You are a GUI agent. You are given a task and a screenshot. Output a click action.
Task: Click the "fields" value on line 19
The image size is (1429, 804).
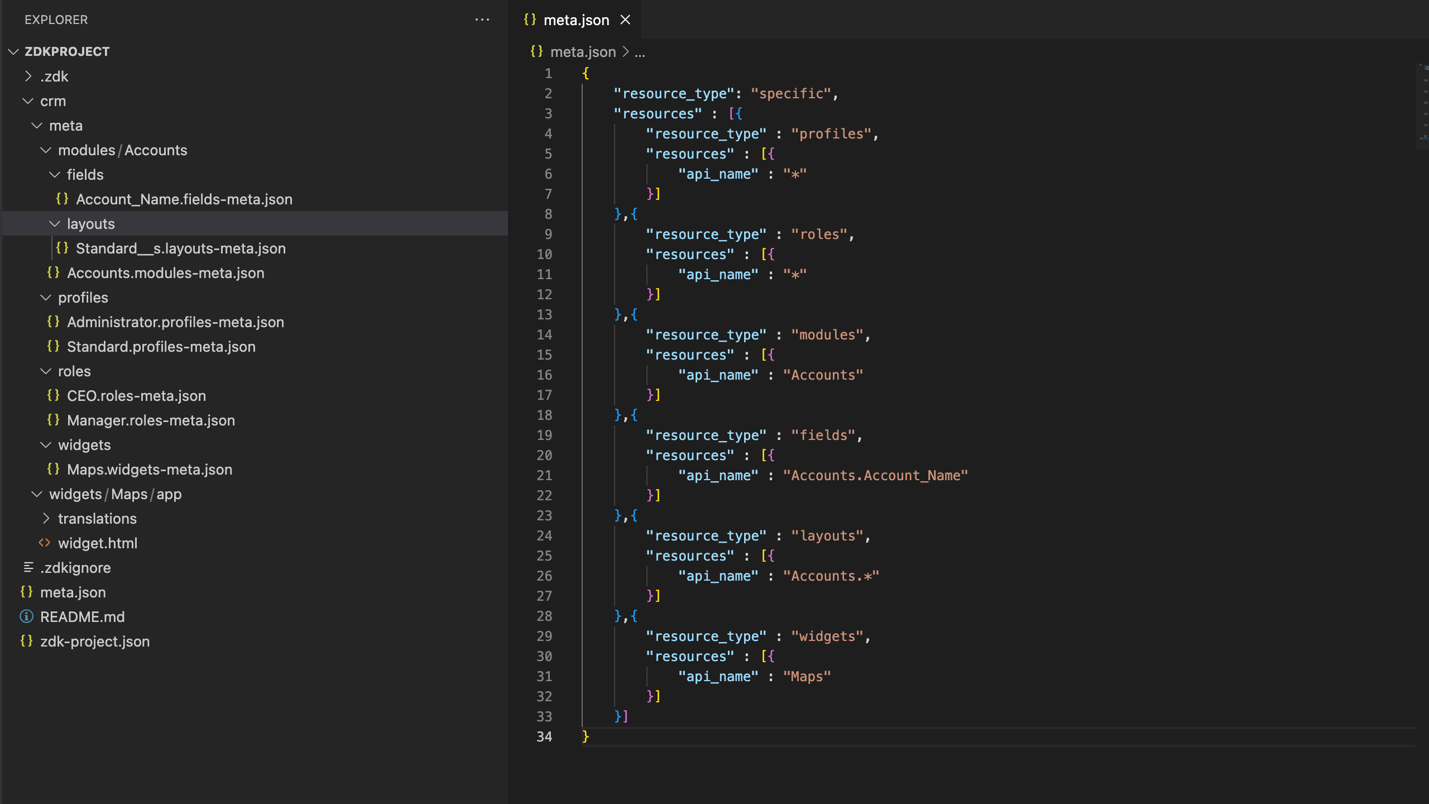tap(823, 435)
